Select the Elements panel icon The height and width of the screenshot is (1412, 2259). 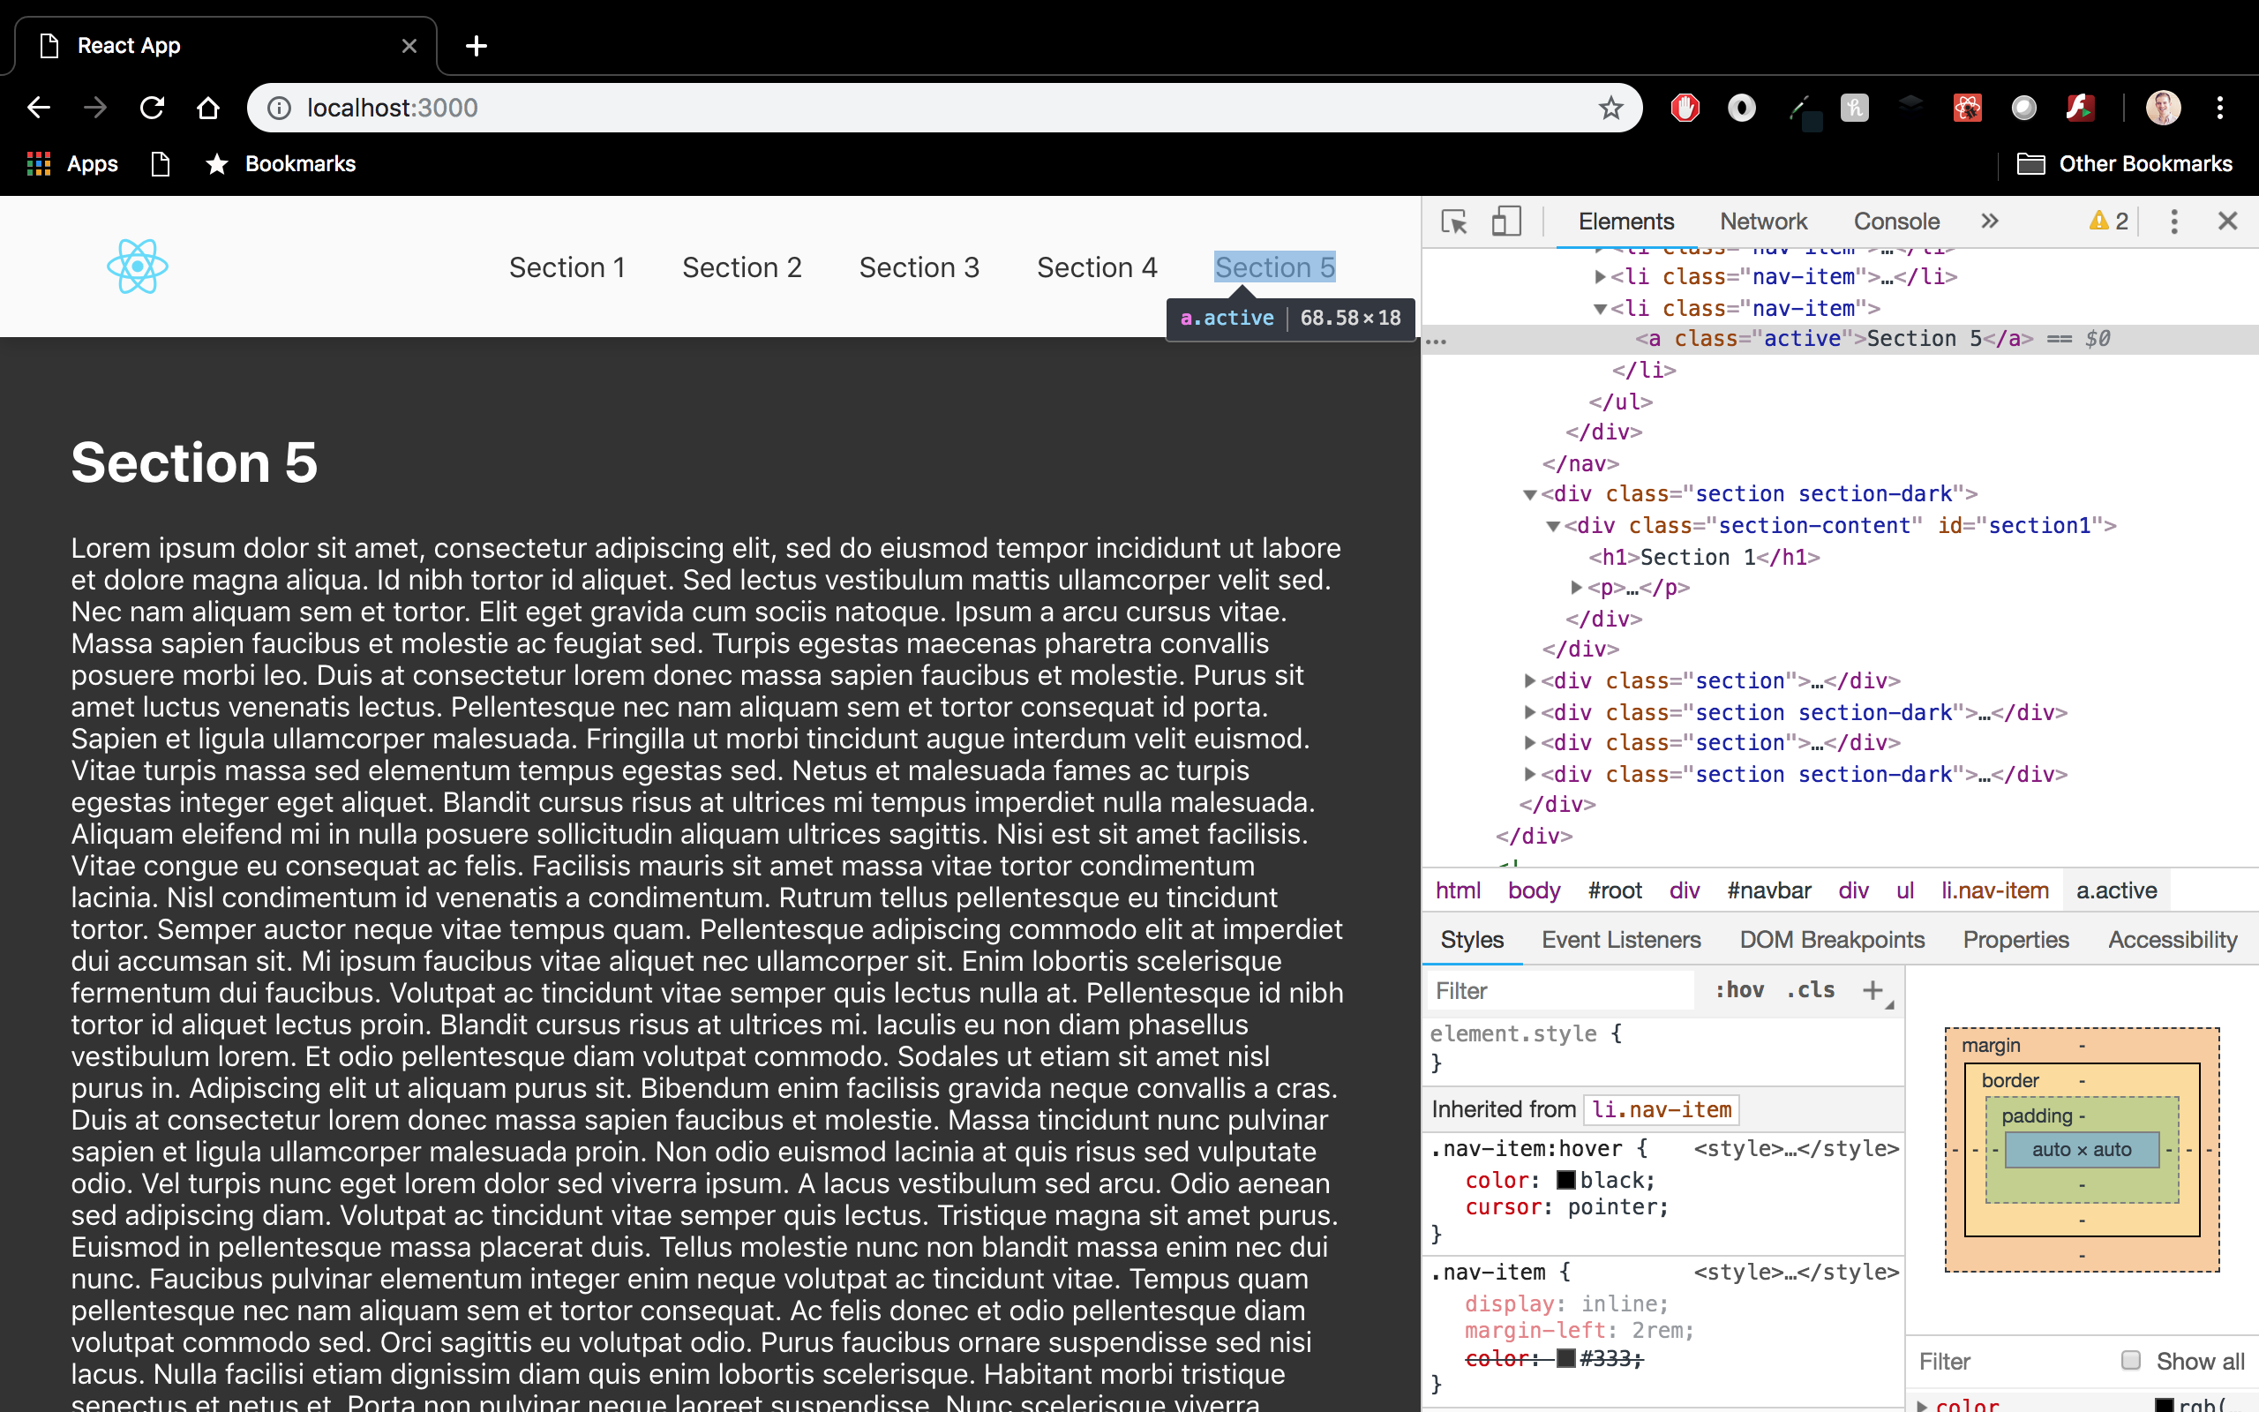(x=1625, y=220)
